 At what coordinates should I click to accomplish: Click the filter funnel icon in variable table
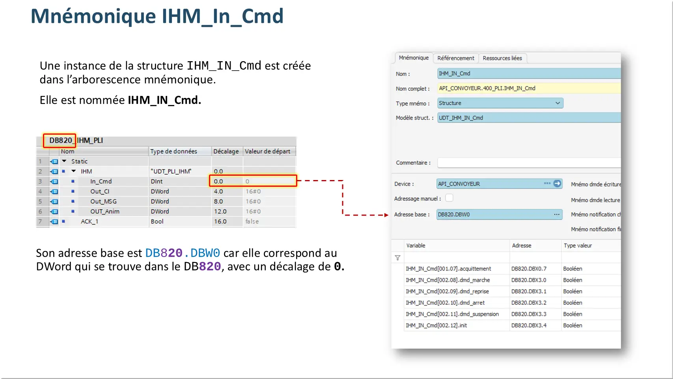(397, 258)
